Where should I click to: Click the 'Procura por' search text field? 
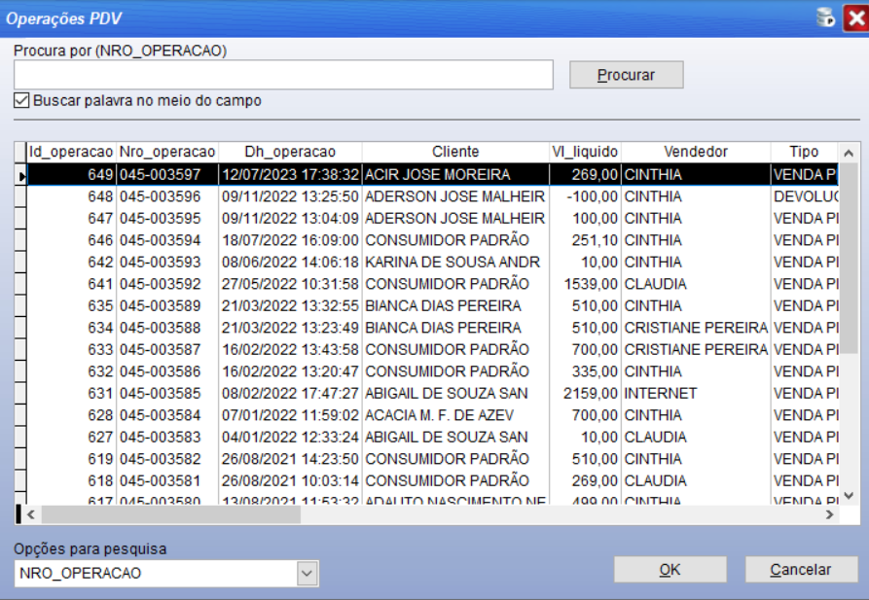(283, 75)
